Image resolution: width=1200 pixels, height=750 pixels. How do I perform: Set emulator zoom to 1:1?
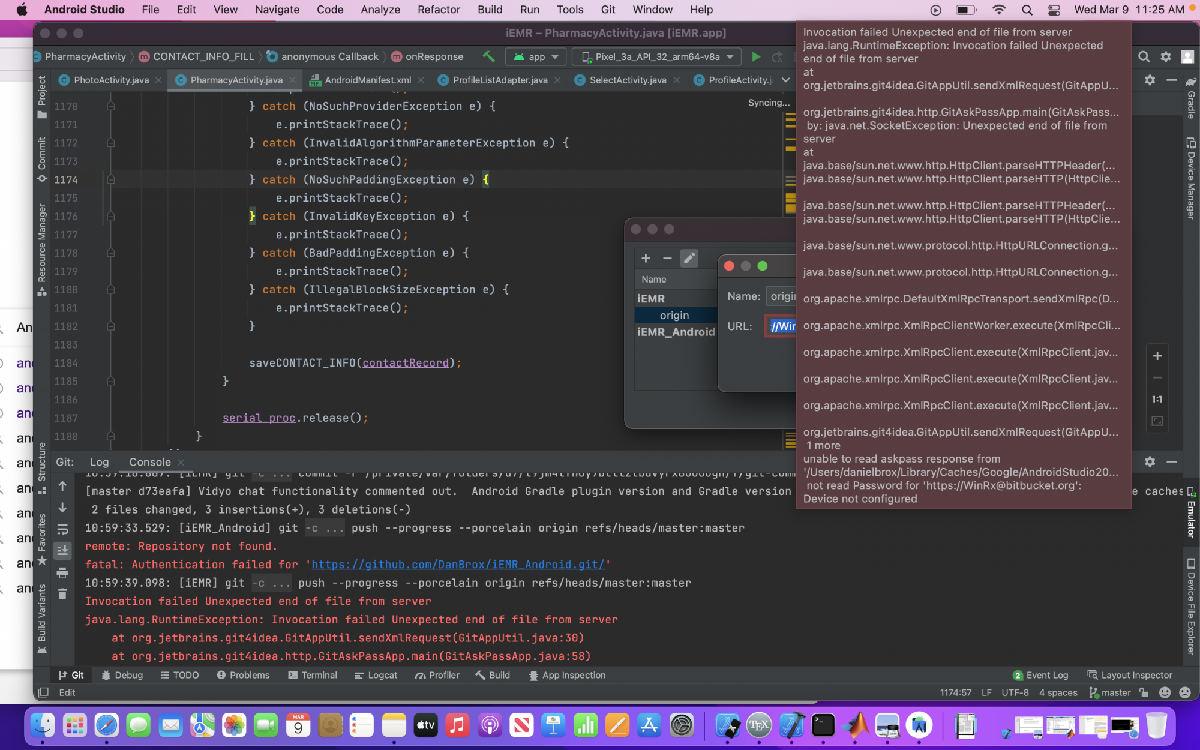pos(1157,399)
